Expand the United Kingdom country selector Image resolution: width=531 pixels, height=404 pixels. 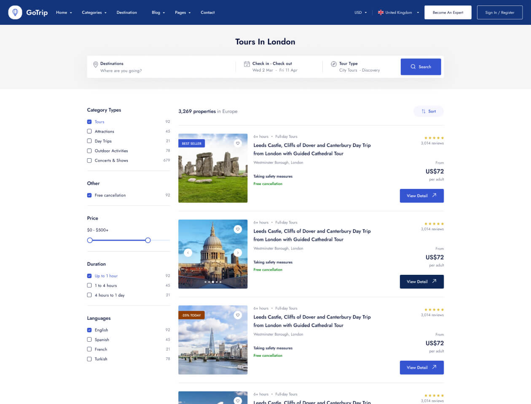click(398, 13)
